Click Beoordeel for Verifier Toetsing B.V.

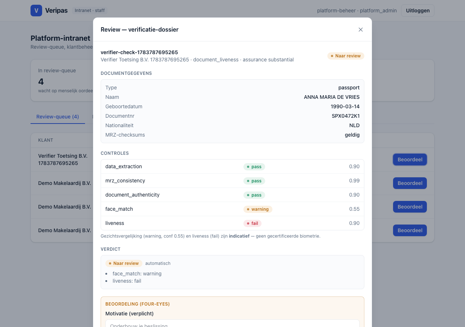tap(410, 160)
